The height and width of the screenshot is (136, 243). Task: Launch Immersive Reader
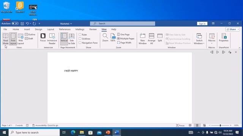[x=52, y=39]
